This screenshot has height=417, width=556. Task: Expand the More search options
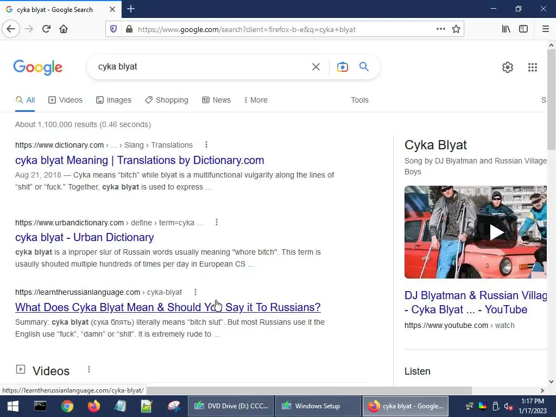(x=256, y=100)
